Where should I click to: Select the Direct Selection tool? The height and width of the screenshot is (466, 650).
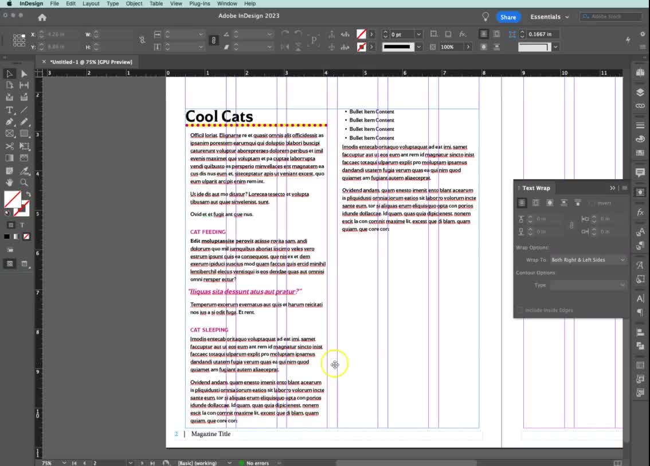pos(24,73)
